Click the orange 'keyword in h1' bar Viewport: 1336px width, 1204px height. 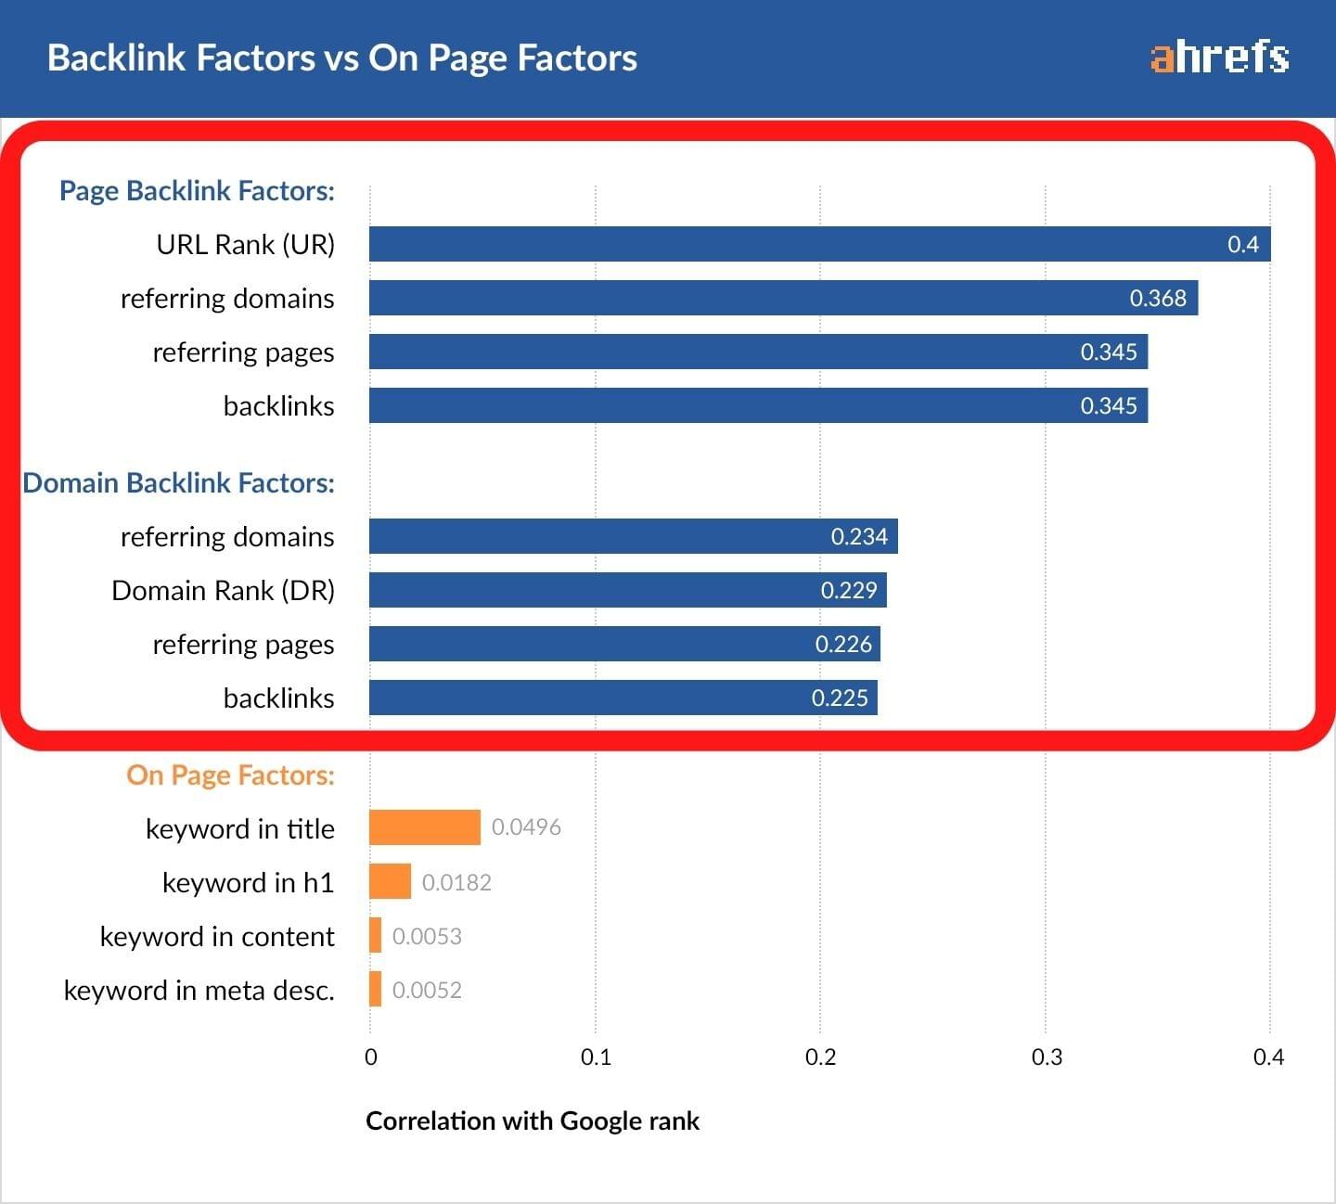(390, 881)
